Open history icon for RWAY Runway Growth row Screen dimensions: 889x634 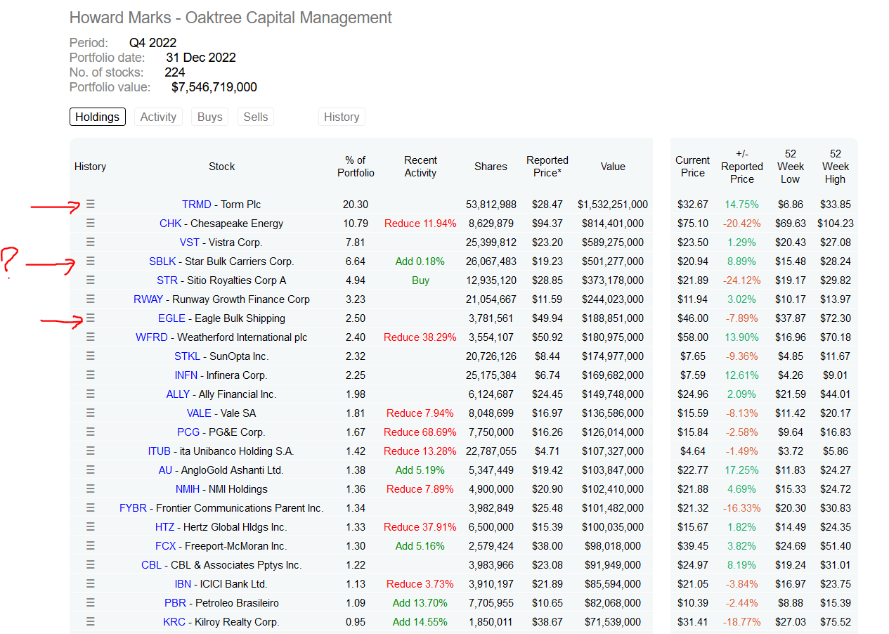tap(90, 299)
